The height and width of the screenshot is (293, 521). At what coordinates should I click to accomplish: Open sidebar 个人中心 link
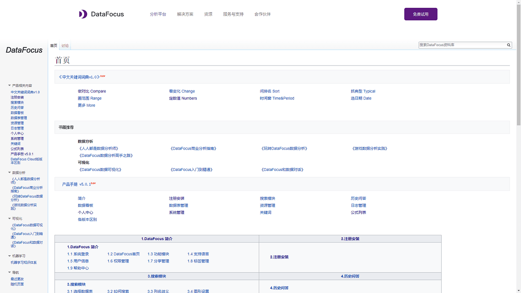coord(17,133)
